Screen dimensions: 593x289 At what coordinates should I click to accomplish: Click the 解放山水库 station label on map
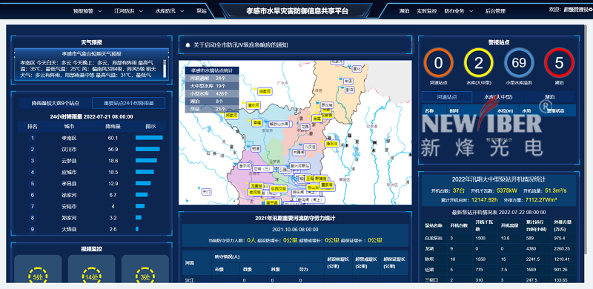click(x=279, y=124)
